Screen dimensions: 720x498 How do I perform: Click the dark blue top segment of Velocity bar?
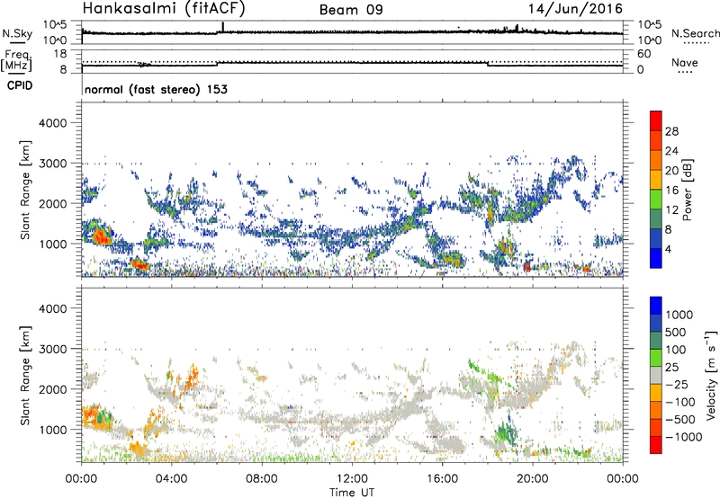pos(656,306)
